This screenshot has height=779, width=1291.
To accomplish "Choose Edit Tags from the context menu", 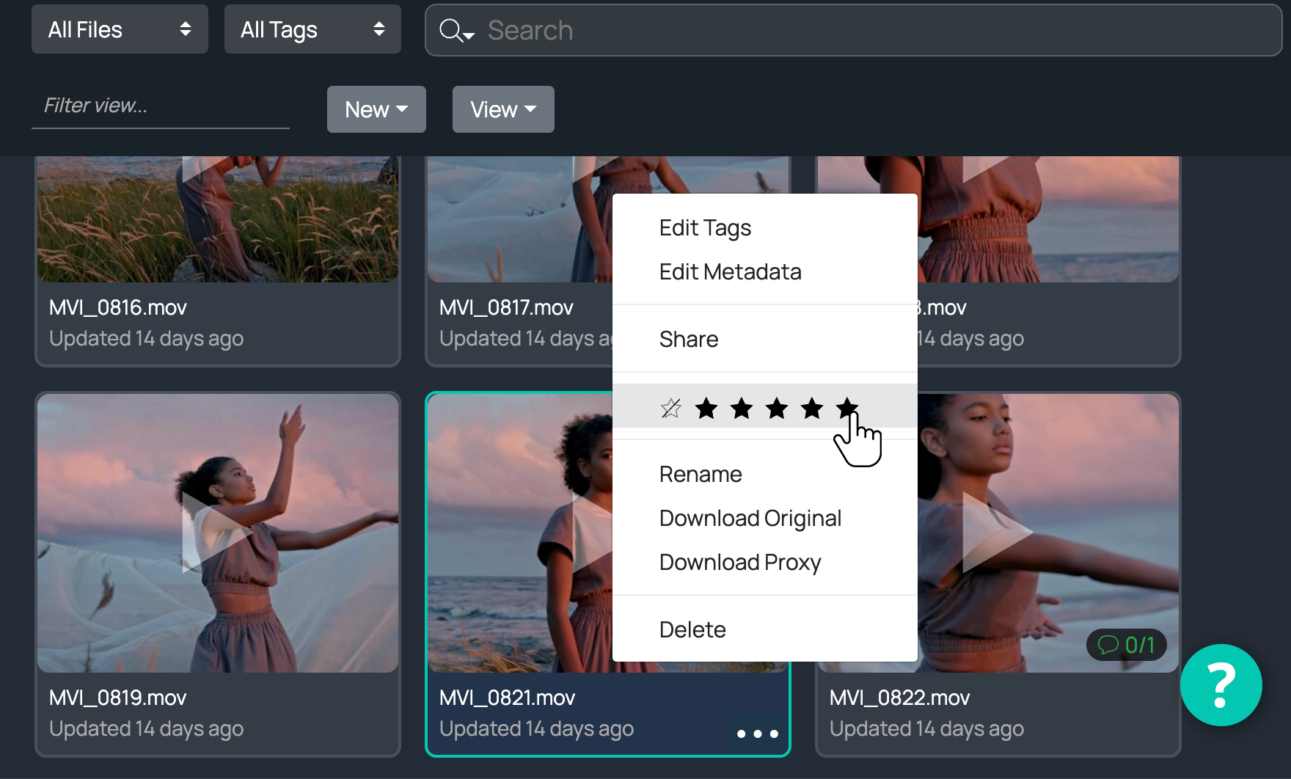I will coord(705,228).
